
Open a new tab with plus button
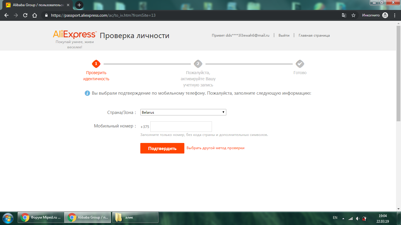point(79,5)
